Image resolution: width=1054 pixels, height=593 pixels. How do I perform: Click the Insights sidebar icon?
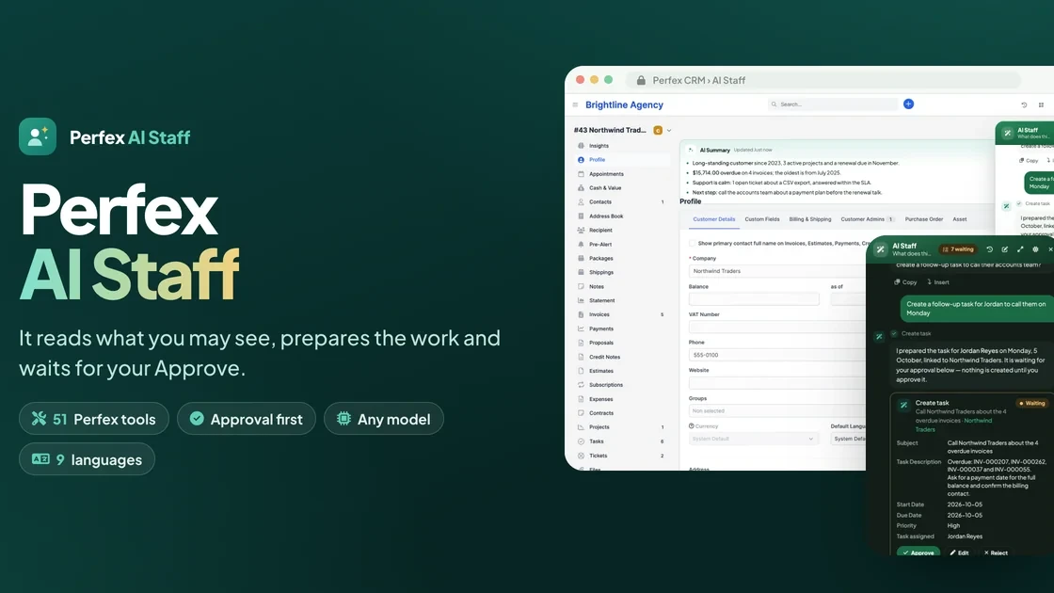pos(581,145)
